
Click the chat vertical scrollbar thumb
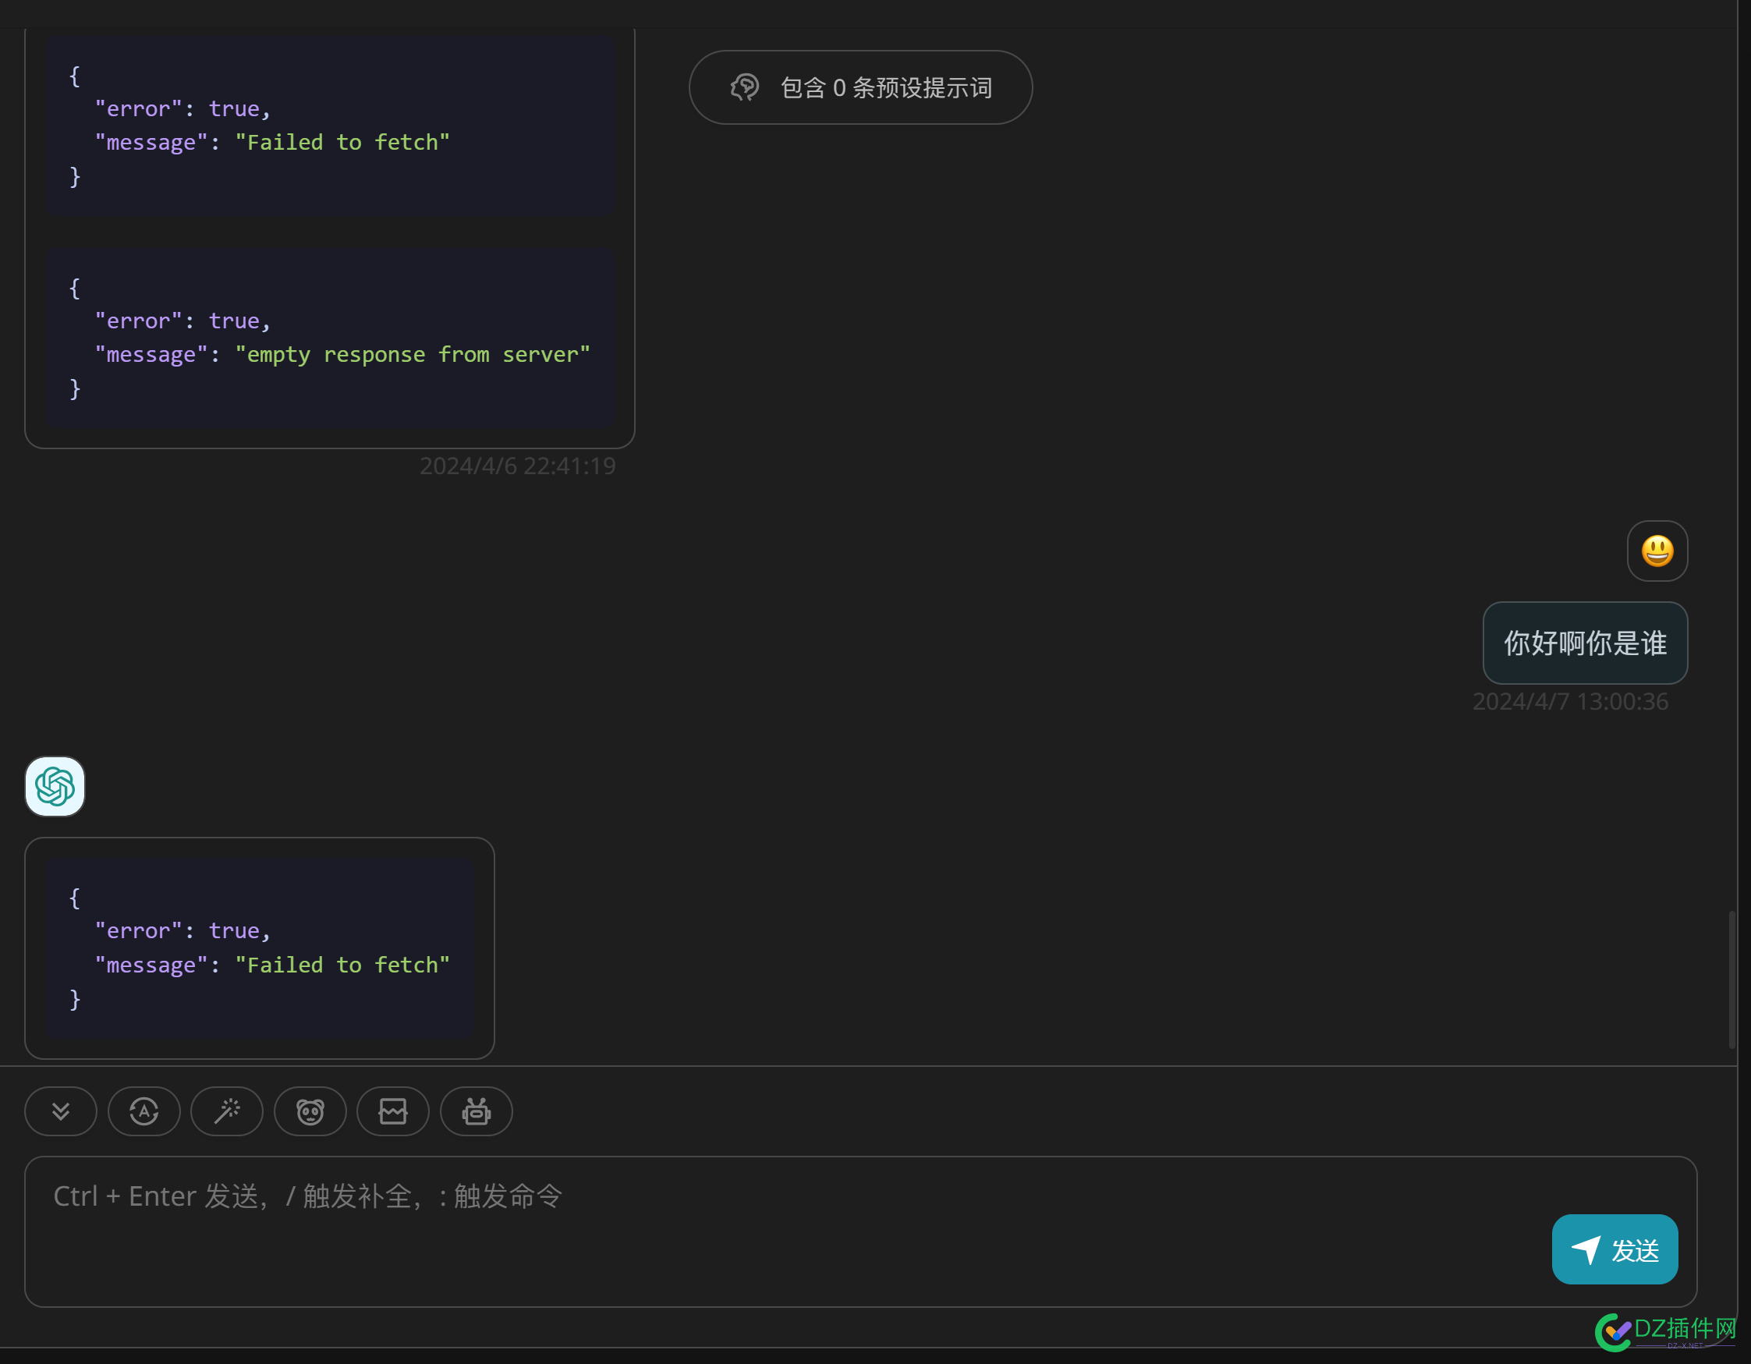click(x=1732, y=980)
